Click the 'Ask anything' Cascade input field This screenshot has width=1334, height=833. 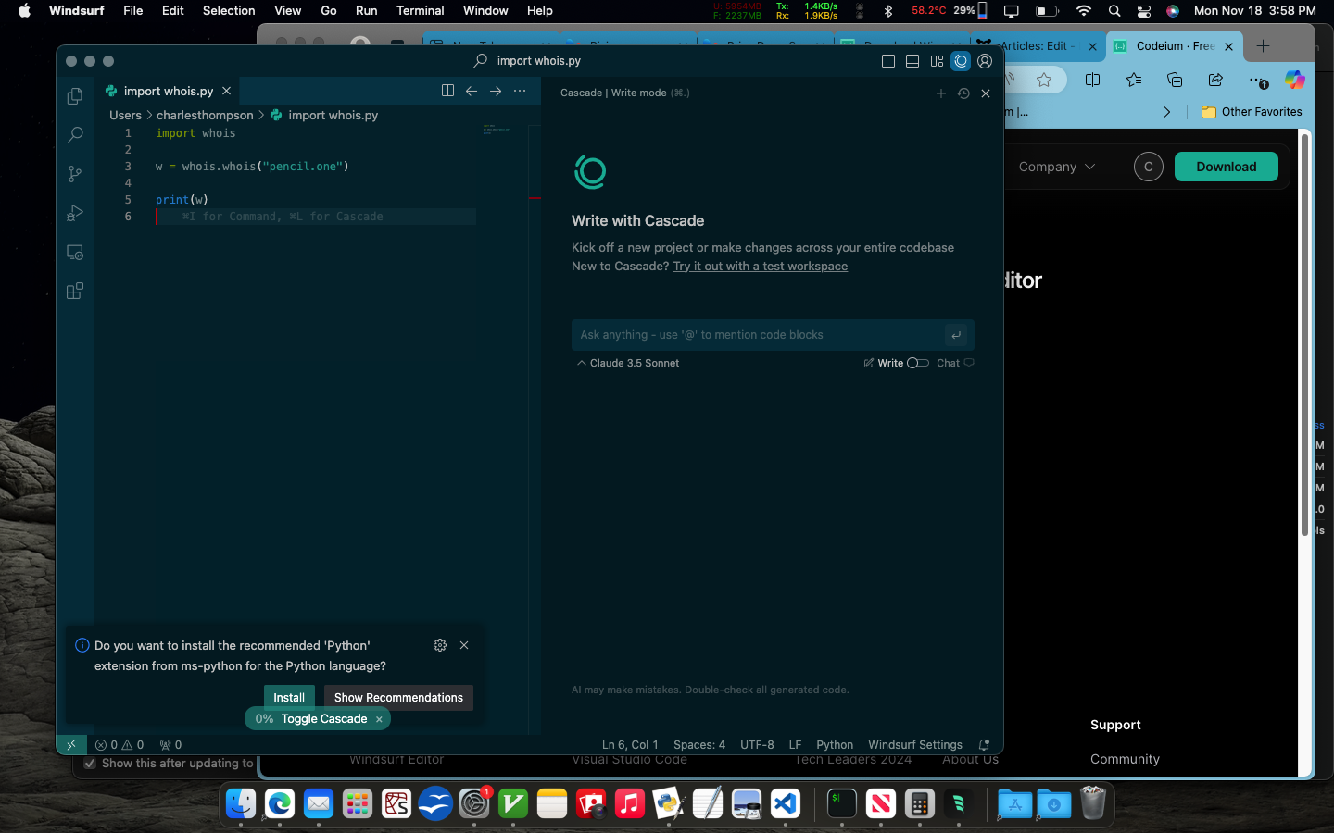coord(755,335)
